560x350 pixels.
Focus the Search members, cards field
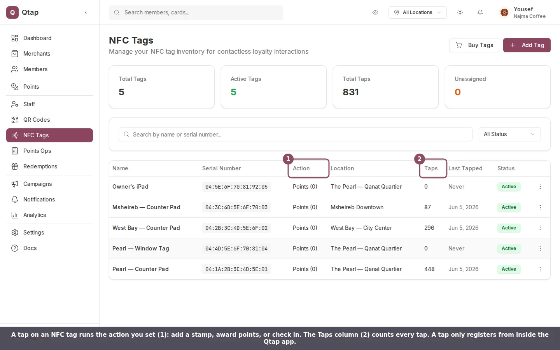point(196,12)
